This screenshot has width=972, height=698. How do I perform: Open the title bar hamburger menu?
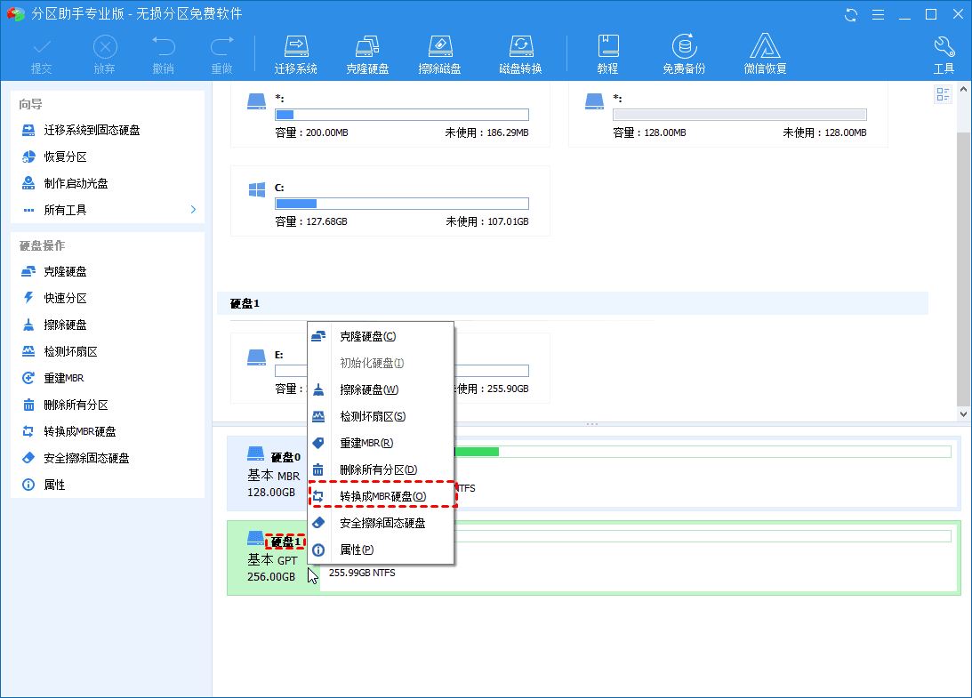pyautogui.click(x=878, y=14)
